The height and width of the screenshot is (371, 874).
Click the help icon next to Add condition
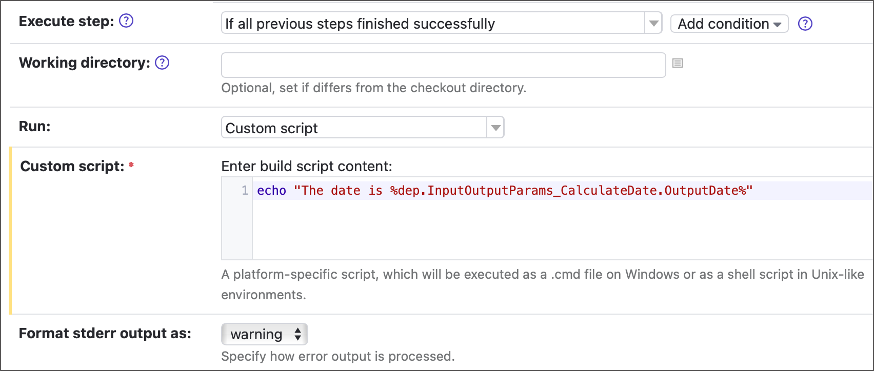[805, 24]
